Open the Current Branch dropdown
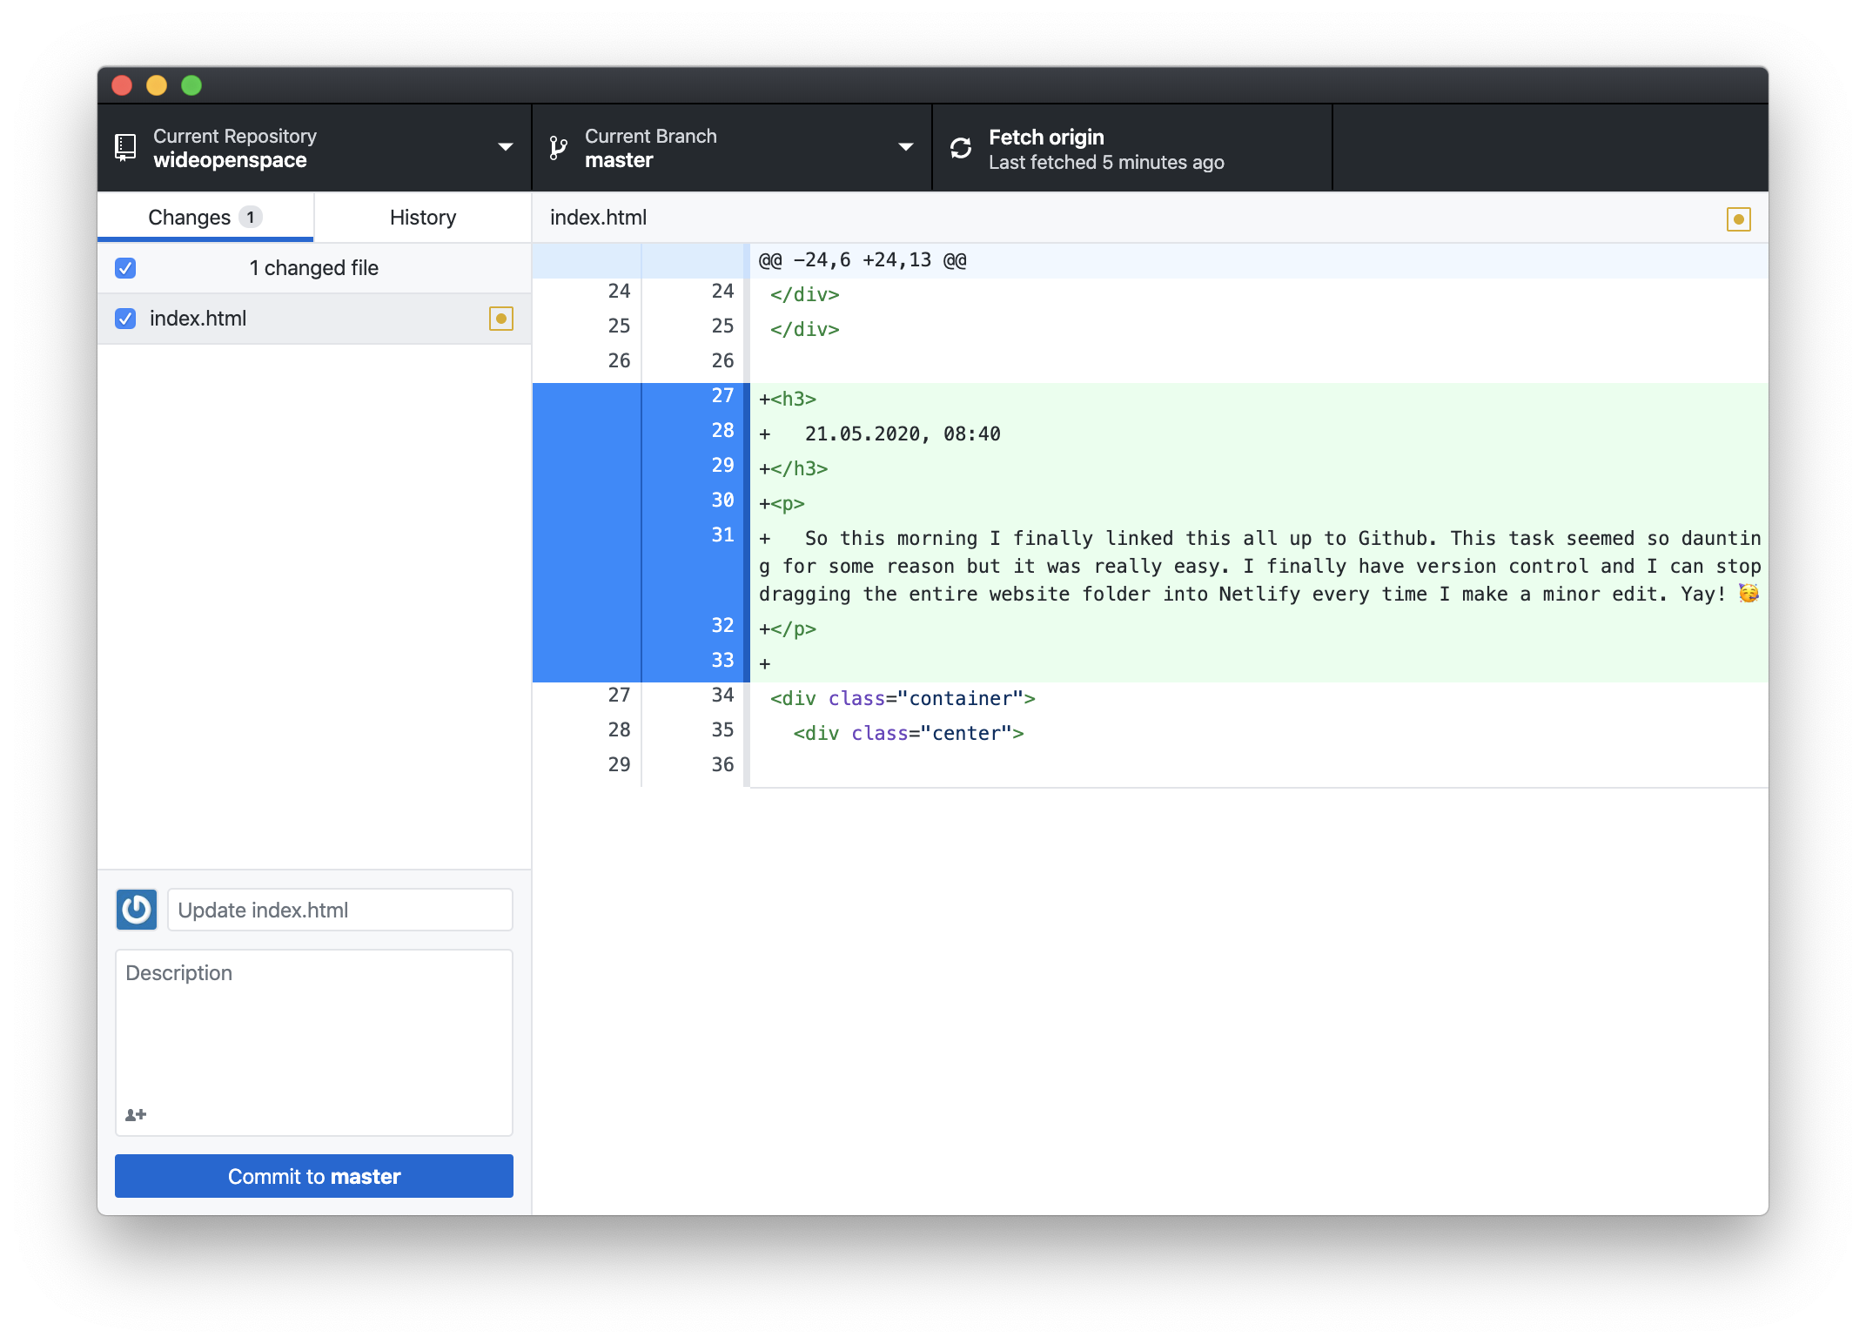The width and height of the screenshot is (1866, 1344). click(731, 147)
